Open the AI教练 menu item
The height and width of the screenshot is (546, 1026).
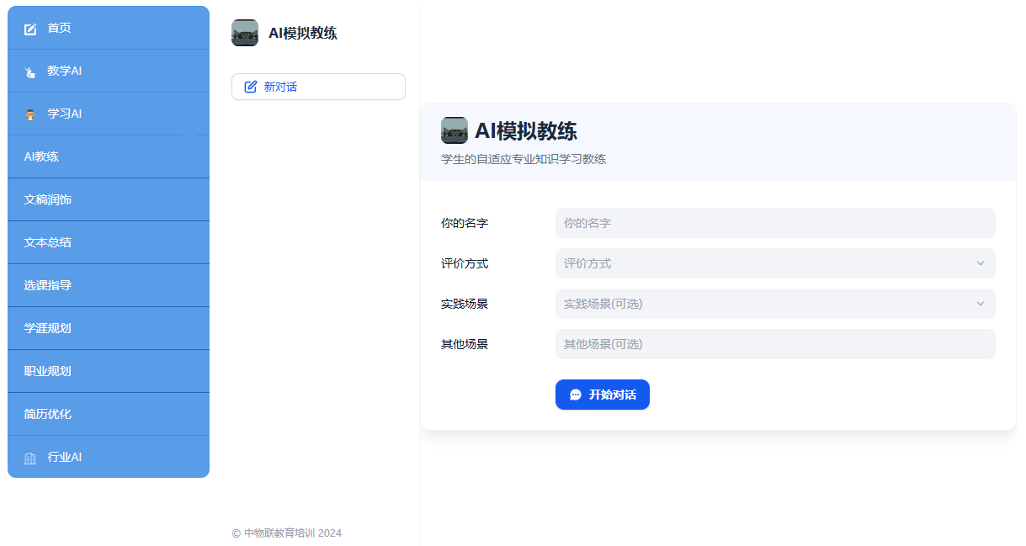click(x=42, y=156)
